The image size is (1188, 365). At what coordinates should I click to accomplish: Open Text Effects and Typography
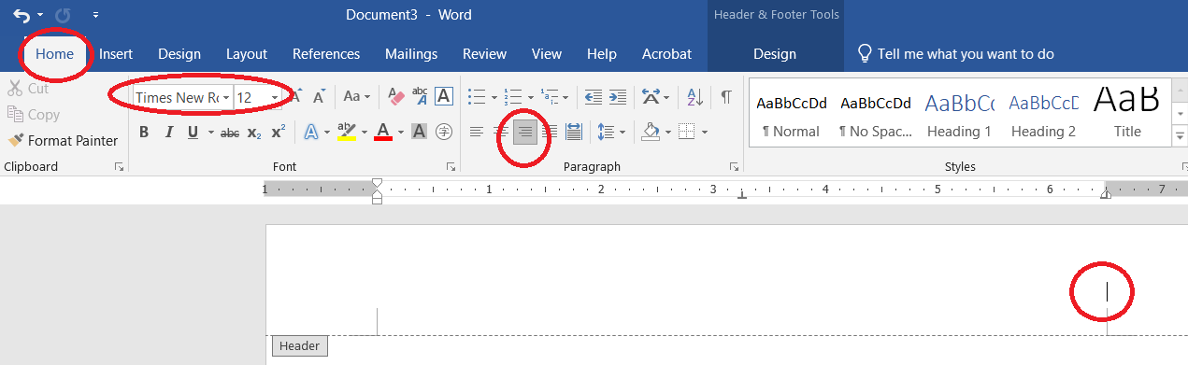pos(310,133)
